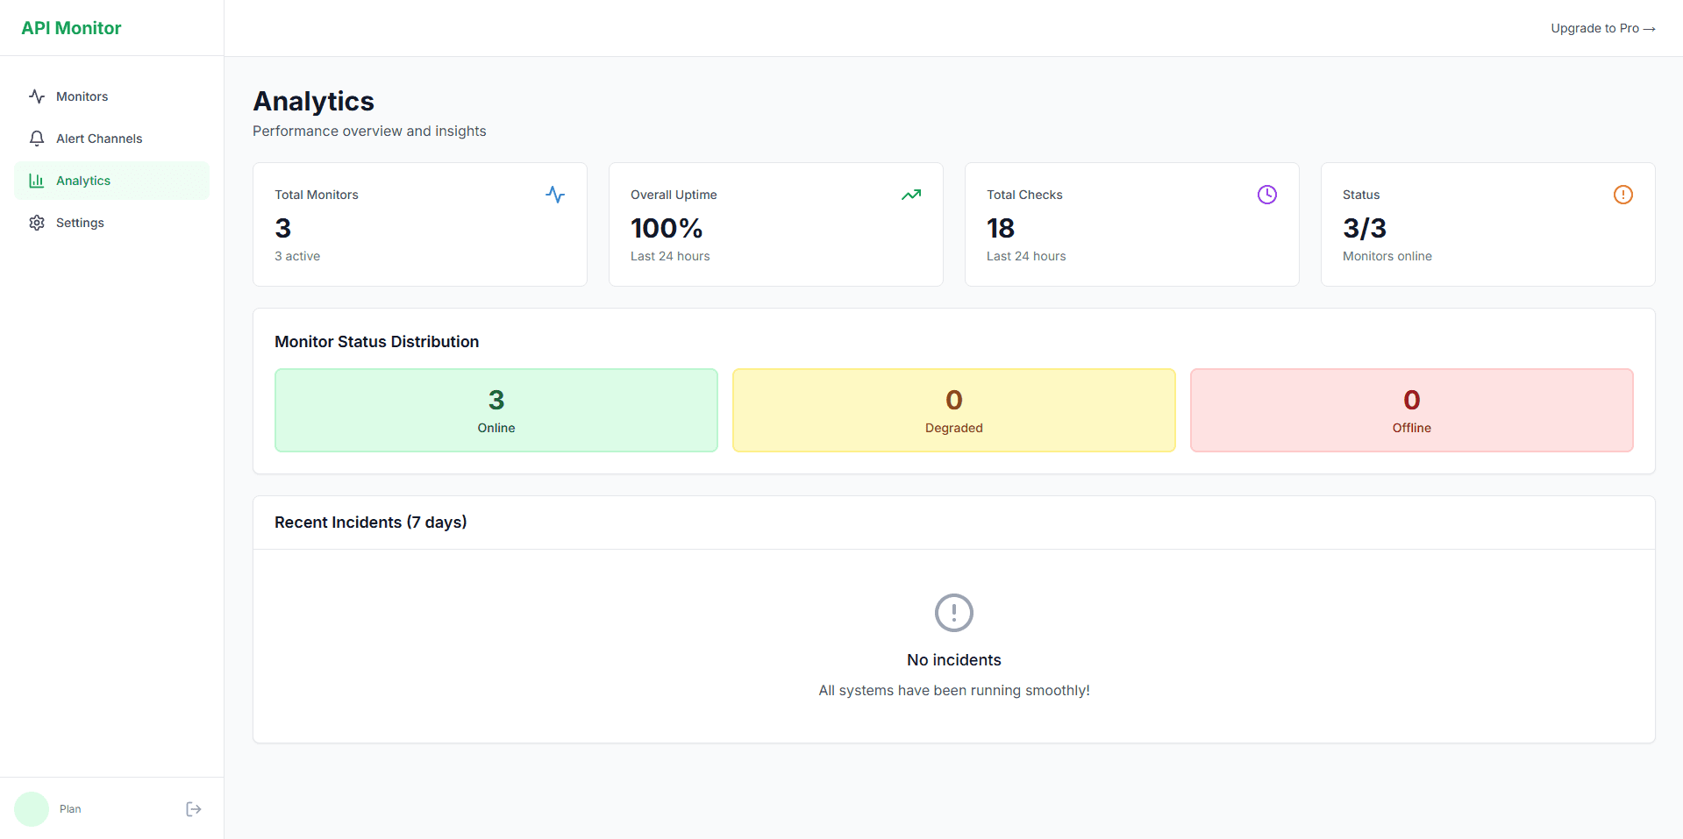Click the trending-up icon on Overall Uptime card
The height and width of the screenshot is (839, 1683).
(910, 195)
